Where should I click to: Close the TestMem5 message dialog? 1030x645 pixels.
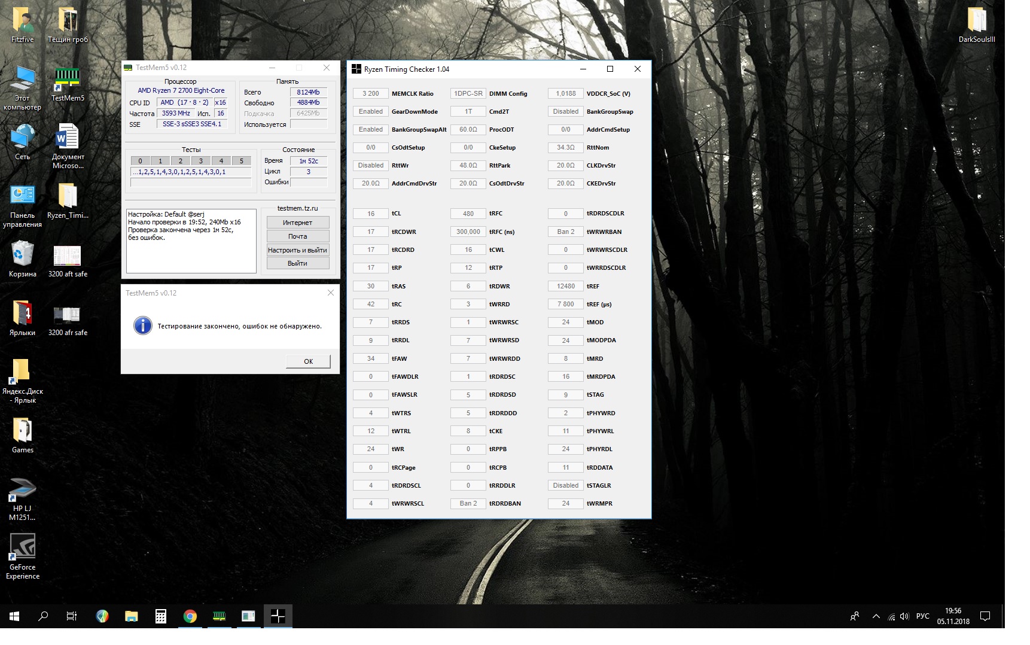click(331, 293)
